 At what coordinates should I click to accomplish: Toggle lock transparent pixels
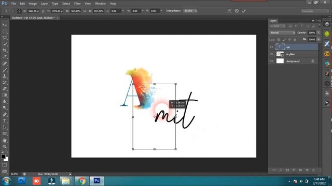(279, 40)
